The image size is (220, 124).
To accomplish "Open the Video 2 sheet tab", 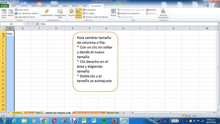I will 39,113.
